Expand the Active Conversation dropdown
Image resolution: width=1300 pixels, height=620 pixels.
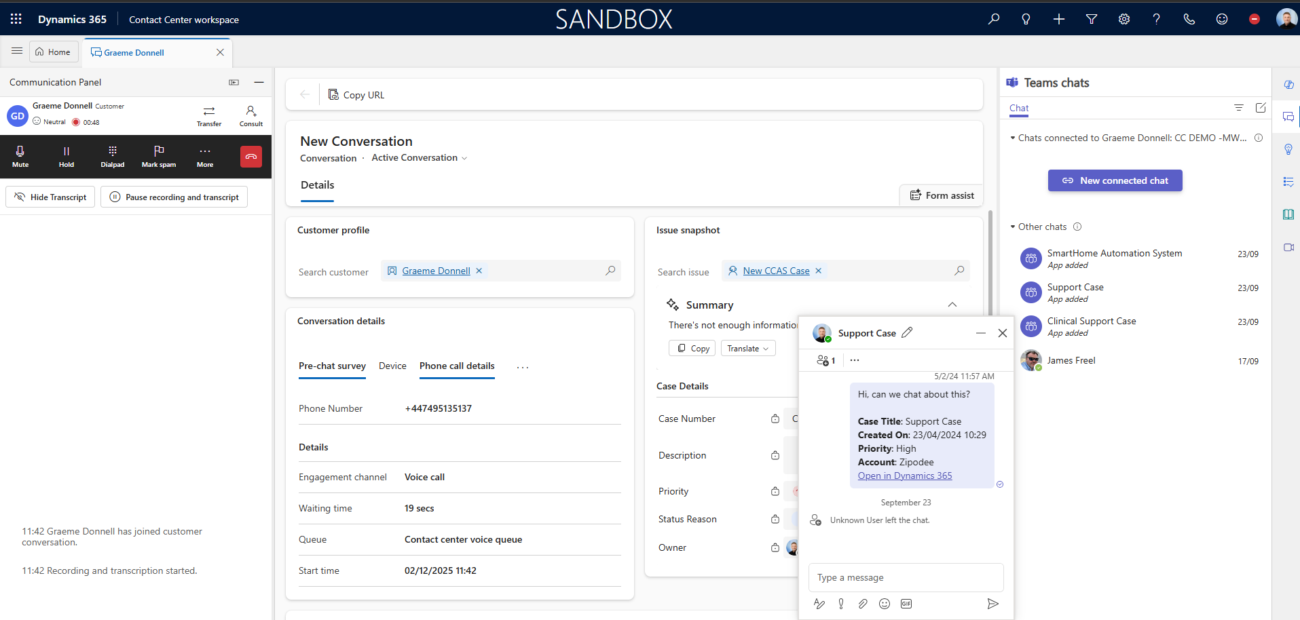point(420,158)
